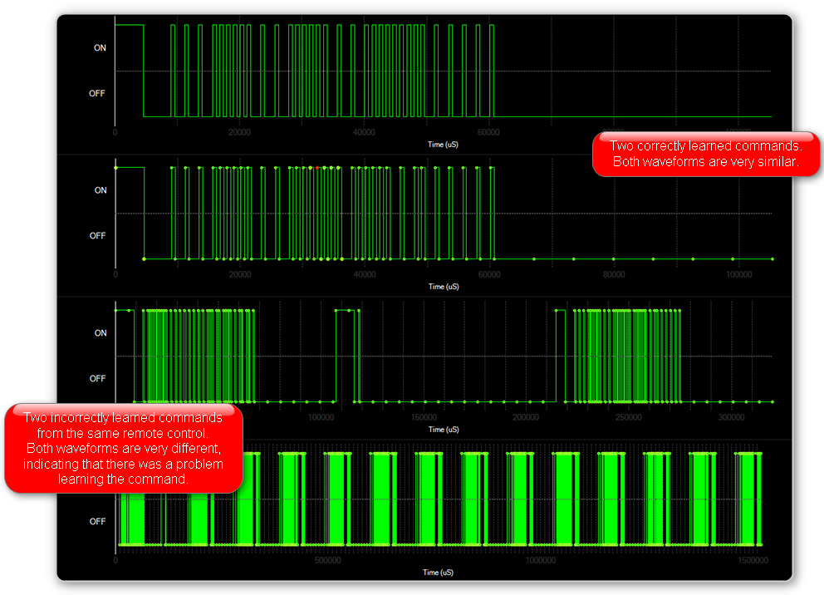The height and width of the screenshot is (595, 824).
Task: Click the ON label of the top waveform
Action: pyautogui.click(x=100, y=48)
